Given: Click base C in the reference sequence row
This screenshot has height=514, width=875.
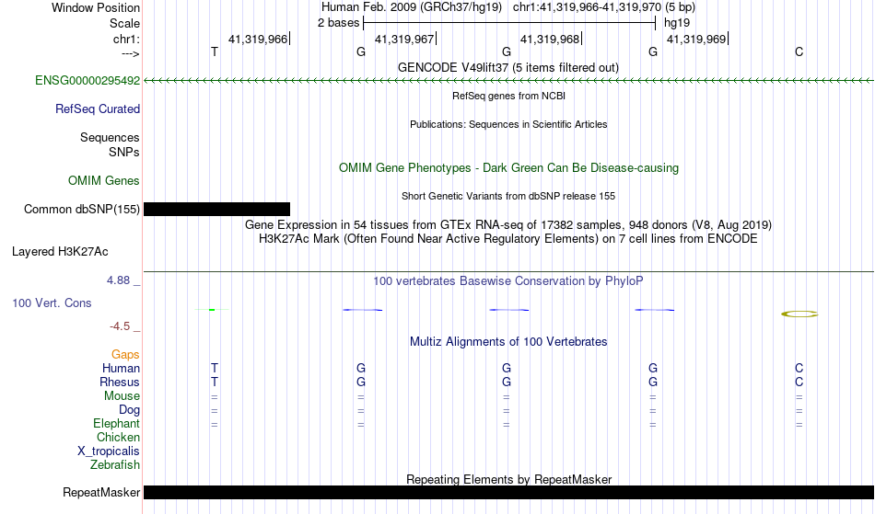Looking at the screenshot, I should (799, 51).
